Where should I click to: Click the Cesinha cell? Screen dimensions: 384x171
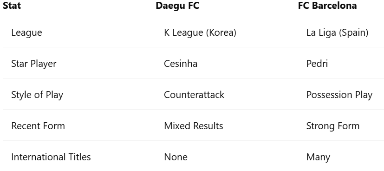[181, 64]
